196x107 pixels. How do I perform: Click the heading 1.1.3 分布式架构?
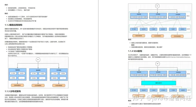pyautogui.click(x=13, y=91)
